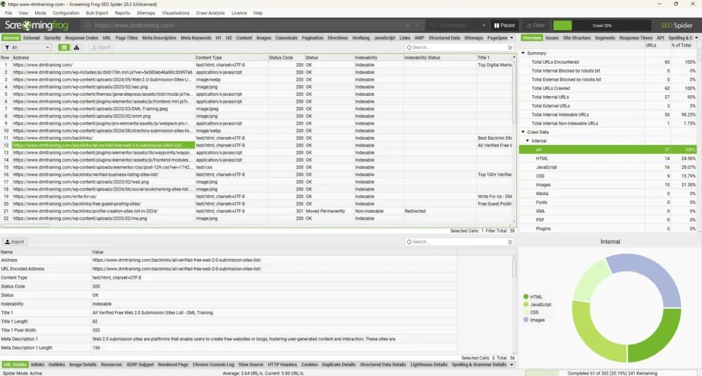The height and width of the screenshot is (376, 702).
Task: Open URL history dropdown arrow
Action: [x=417, y=25]
